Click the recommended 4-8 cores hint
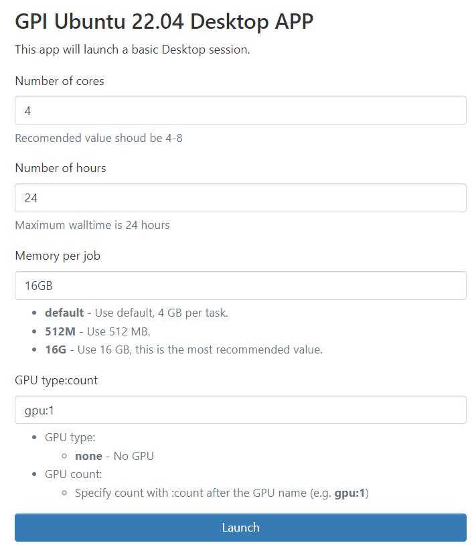 click(98, 138)
